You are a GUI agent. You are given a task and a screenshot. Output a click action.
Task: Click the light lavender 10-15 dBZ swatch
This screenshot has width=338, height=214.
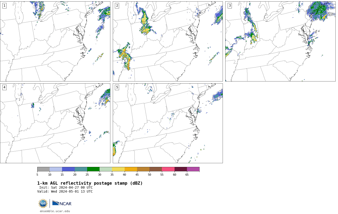[56, 169]
